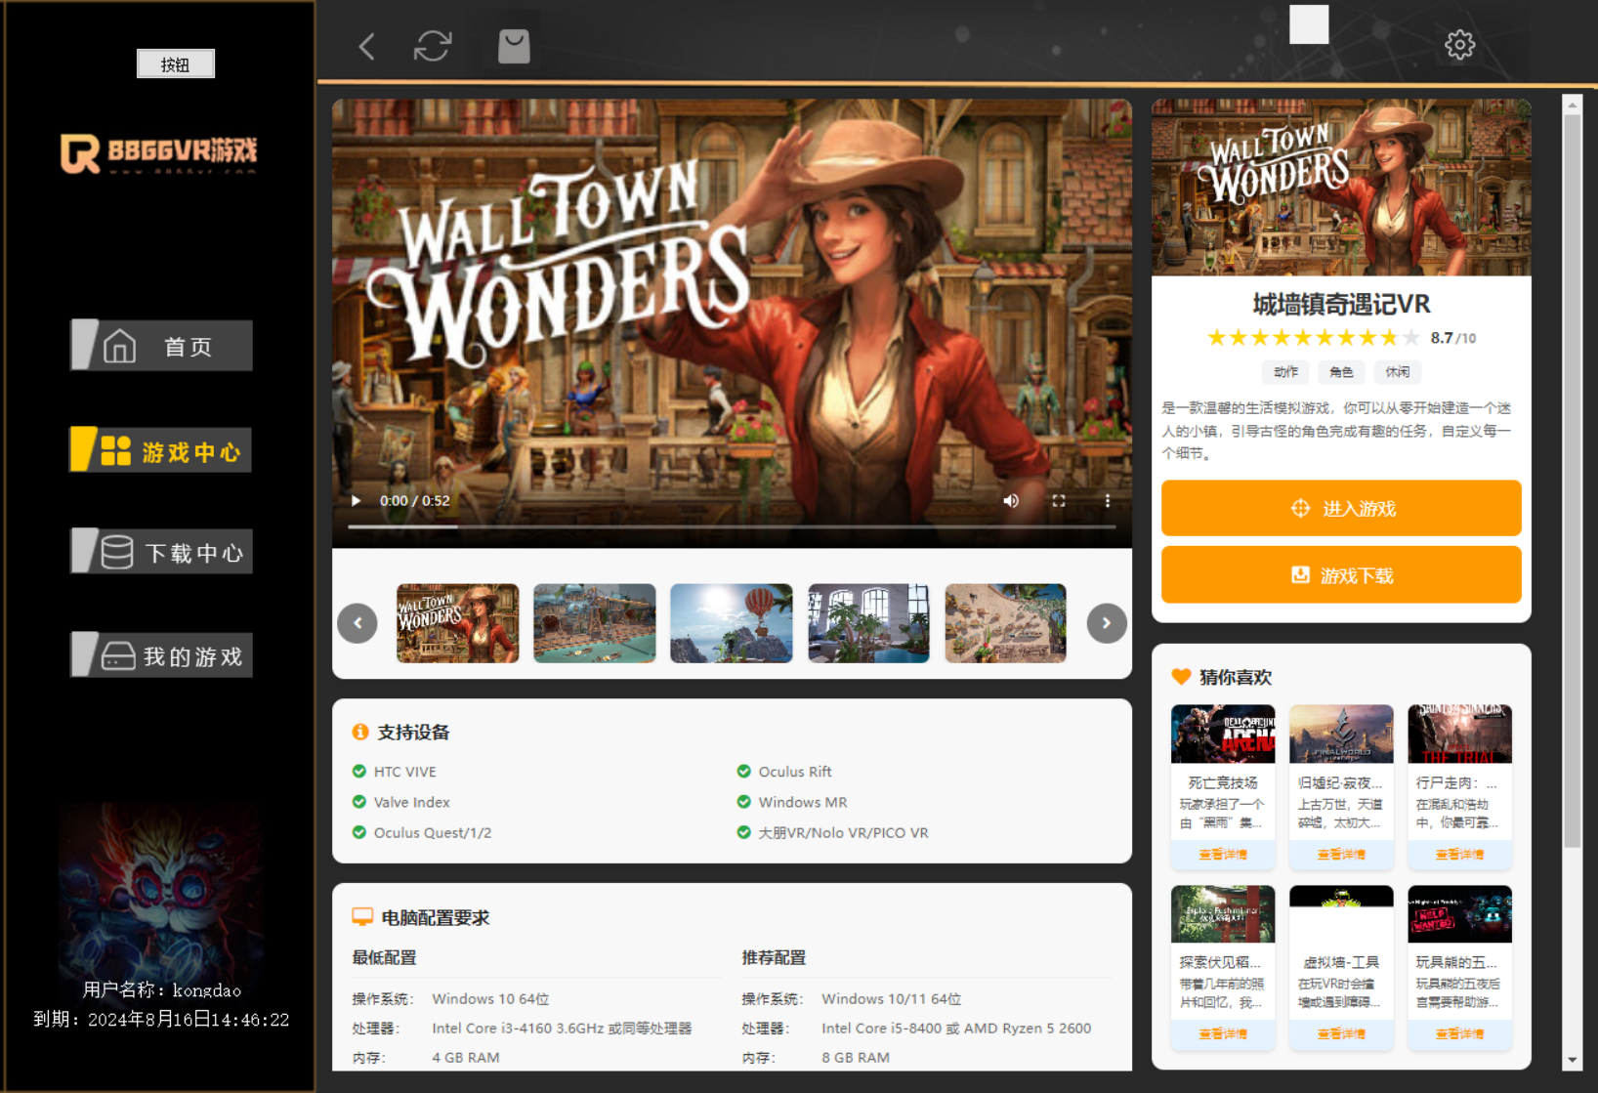Image resolution: width=1598 pixels, height=1093 pixels.
Task: Mute the trailer video volume
Action: (x=1011, y=501)
